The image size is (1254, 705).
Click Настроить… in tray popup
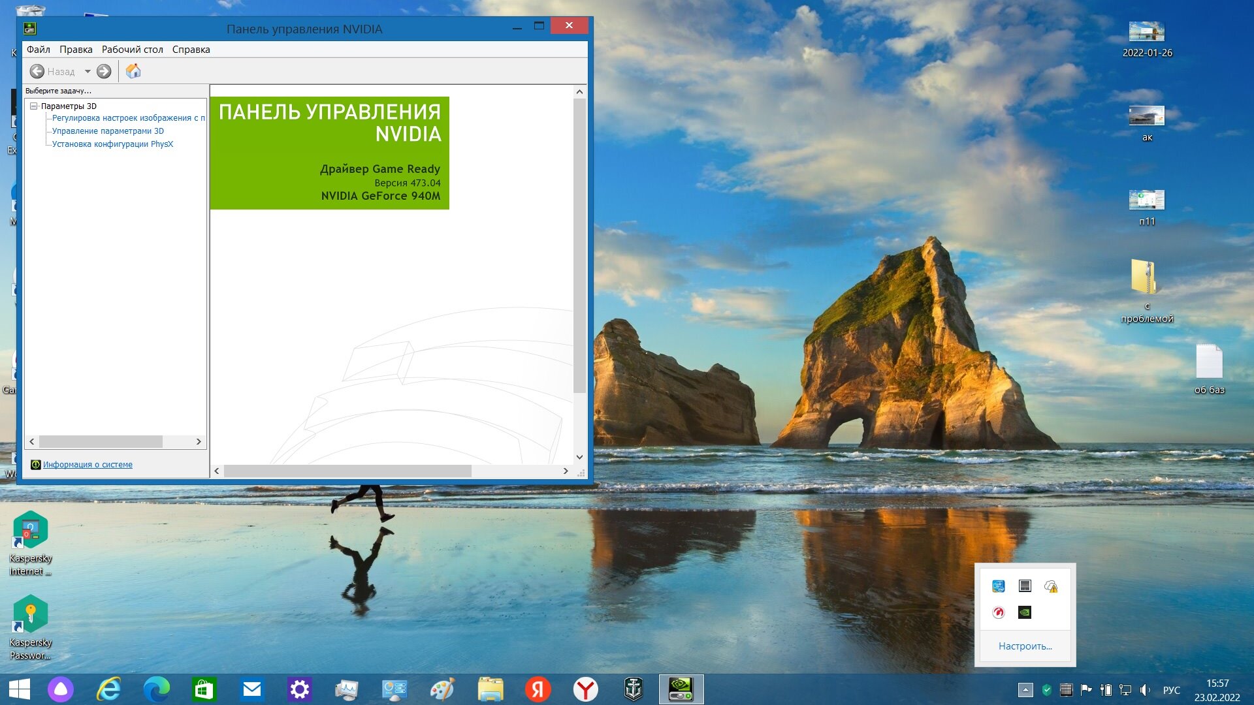tap(1025, 646)
